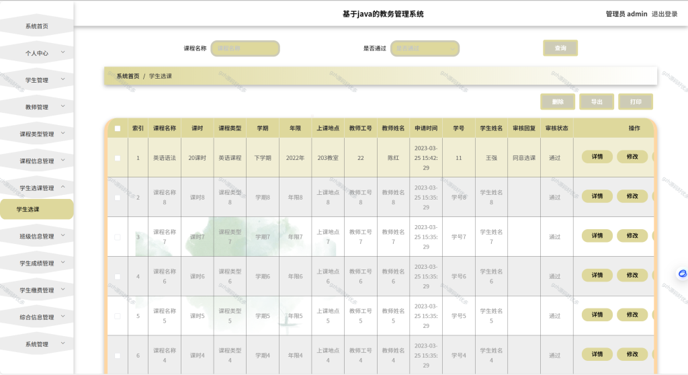Click the 203教室 location cell
The width and height of the screenshot is (688, 375).
pyautogui.click(x=328, y=158)
